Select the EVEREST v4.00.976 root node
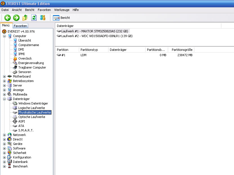Screen dimensions: 234x175 pos(21,31)
